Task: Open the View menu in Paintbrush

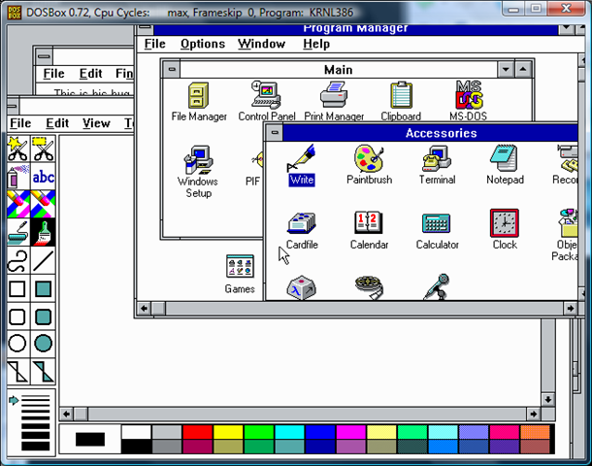Action: click(96, 123)
